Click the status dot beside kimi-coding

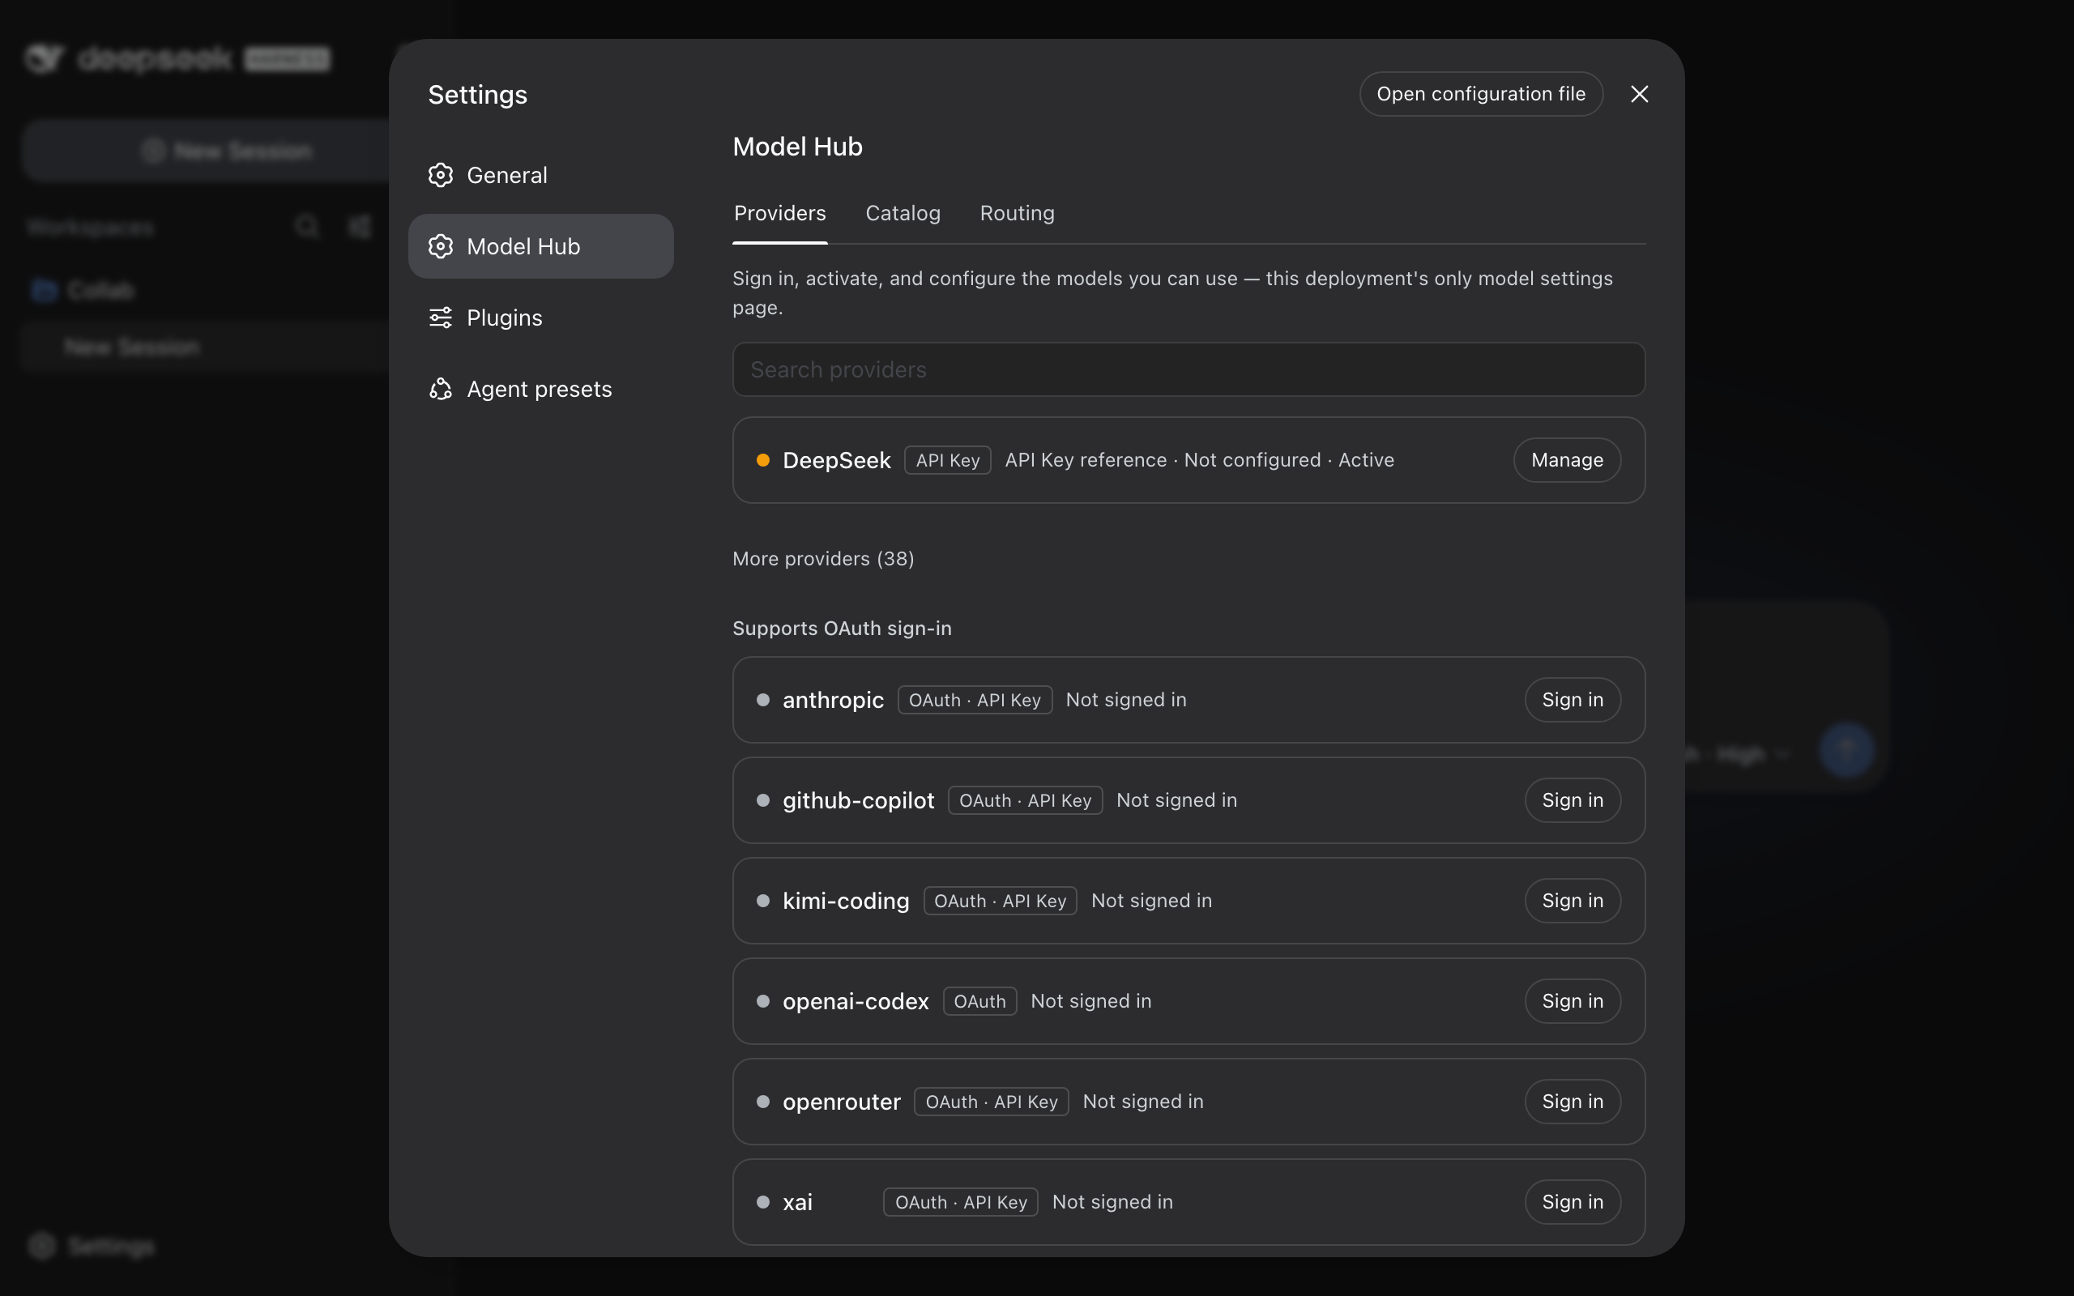(x=762, y=900)
